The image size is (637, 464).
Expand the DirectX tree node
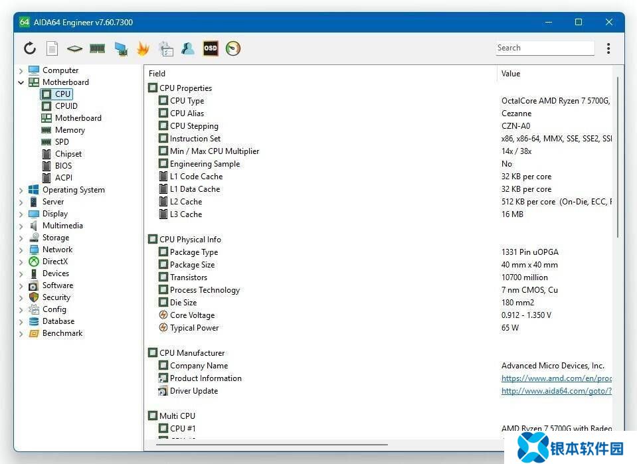(21, 262)
